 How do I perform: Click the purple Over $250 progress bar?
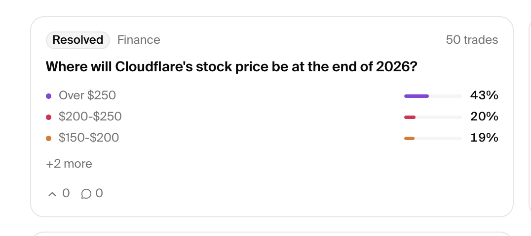[432, 96]
